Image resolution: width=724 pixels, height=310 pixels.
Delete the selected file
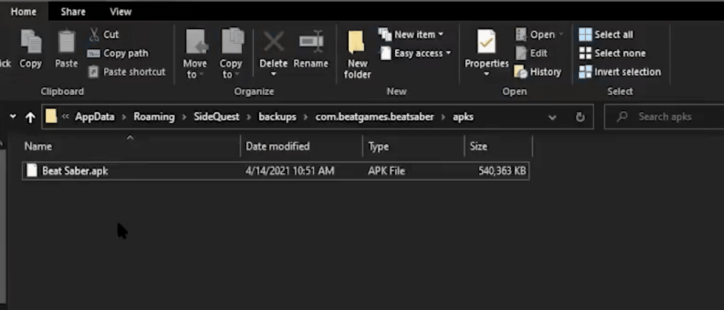pos(273,49)
